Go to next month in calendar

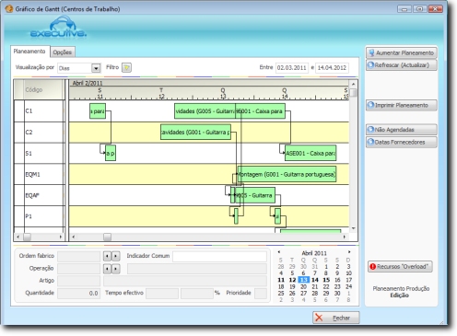coord(349,252)
